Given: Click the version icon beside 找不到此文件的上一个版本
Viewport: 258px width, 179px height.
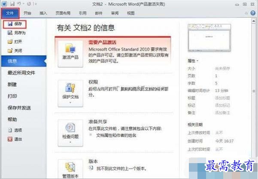Looking at the screenshot, I should (91, 168).
